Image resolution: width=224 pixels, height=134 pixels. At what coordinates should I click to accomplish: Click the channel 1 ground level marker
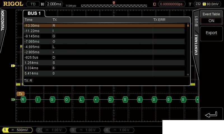point(13,66)
